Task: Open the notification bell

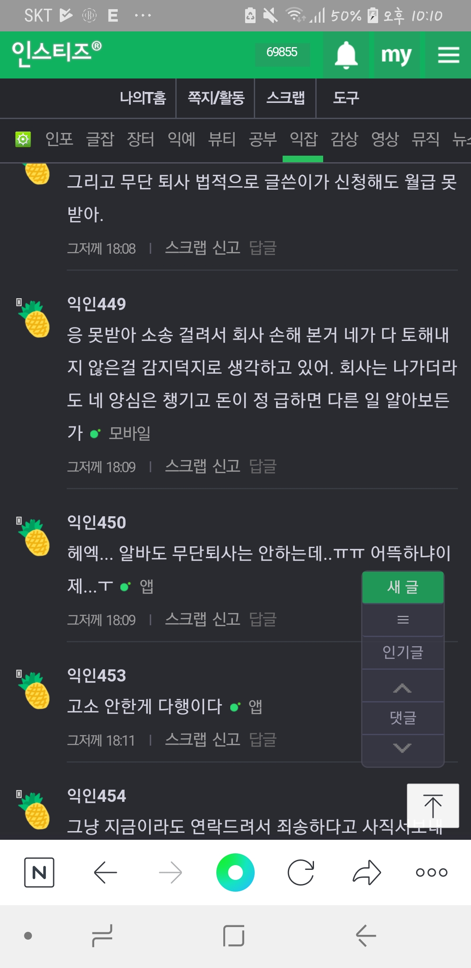Action: pyautogui.click(x=346, y=55)
